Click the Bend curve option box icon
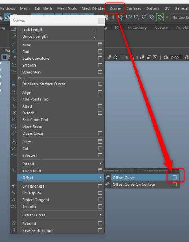 point(100,45)
